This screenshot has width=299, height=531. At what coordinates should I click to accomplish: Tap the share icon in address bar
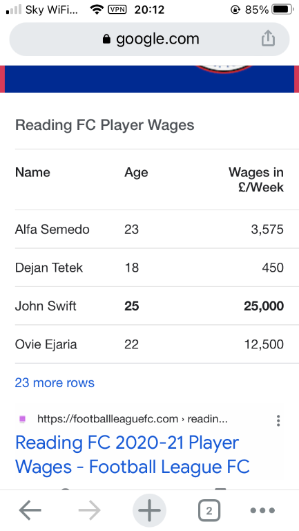pyautogui.click(x=268, y=38)
